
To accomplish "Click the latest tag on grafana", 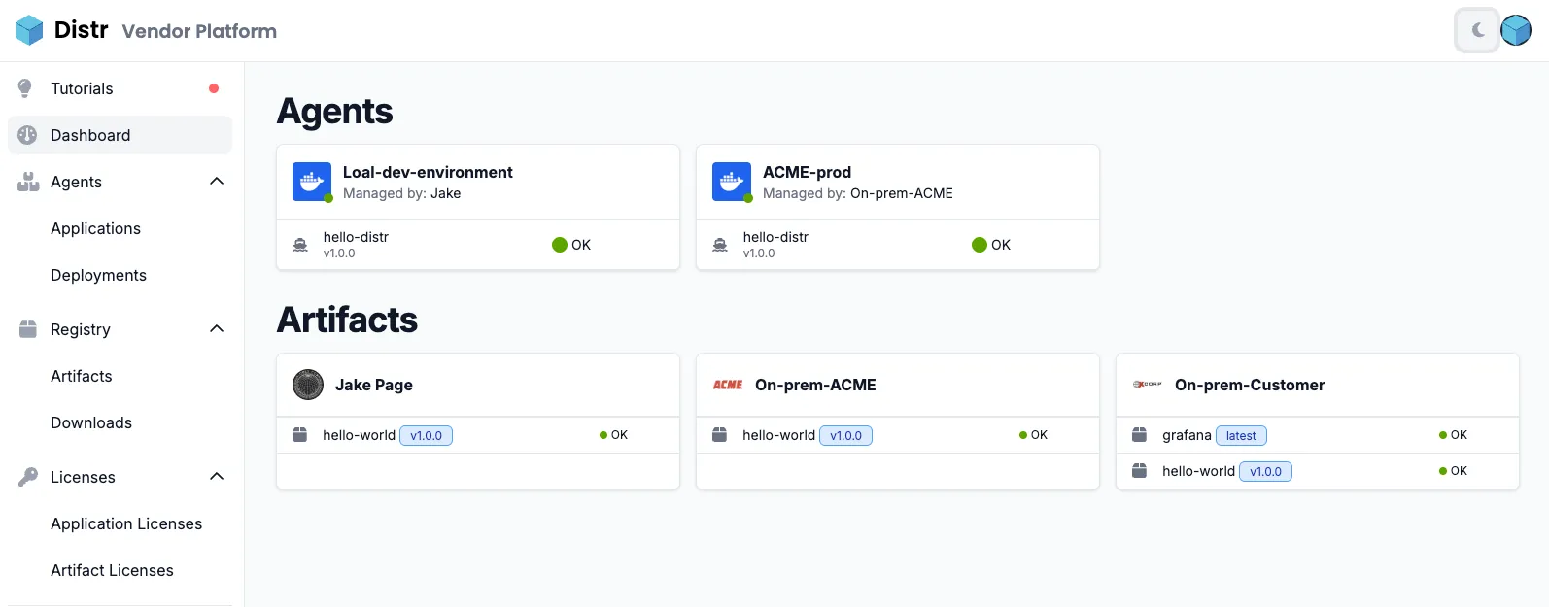I will [1241, 436].
